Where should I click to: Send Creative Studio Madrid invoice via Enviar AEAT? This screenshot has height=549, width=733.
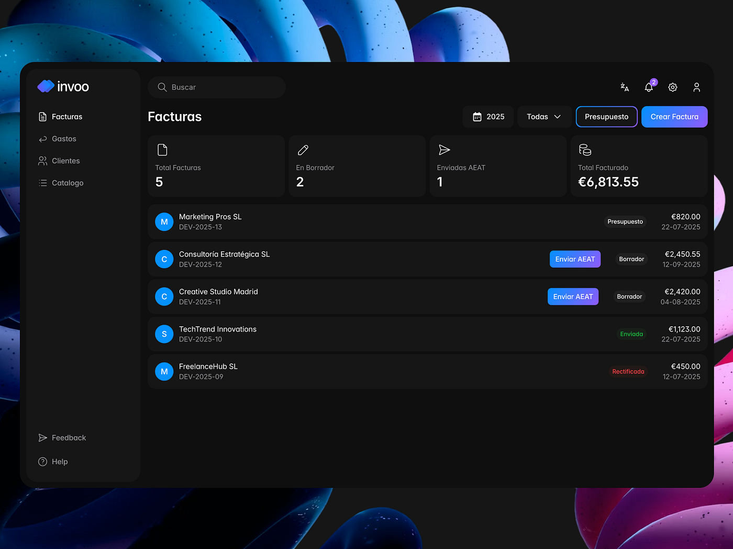coord(573,296)
